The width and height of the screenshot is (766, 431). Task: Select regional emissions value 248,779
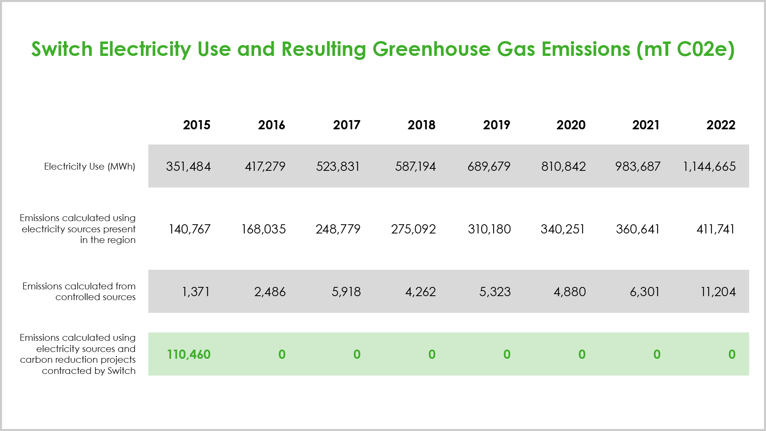(x=338, y=229)
